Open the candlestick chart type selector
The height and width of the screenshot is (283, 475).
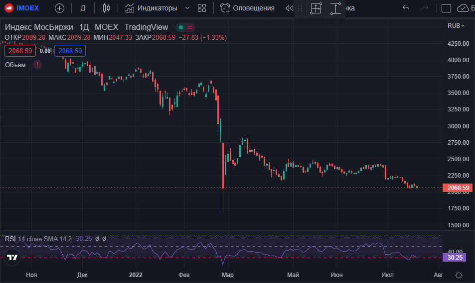(106, 8)
